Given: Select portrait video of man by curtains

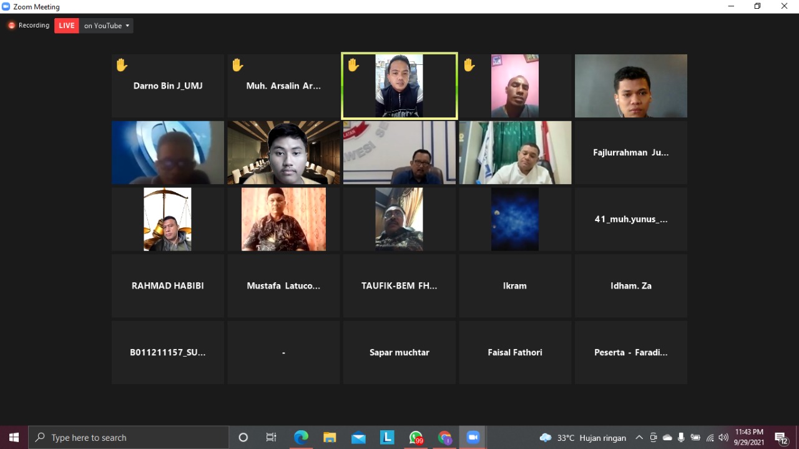Looking at the screenshot, I should pyautogui.click(x=399, y=219).
